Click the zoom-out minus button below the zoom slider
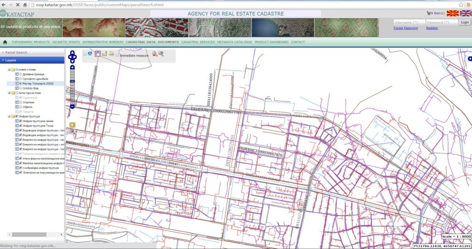 tap(72, 107)
